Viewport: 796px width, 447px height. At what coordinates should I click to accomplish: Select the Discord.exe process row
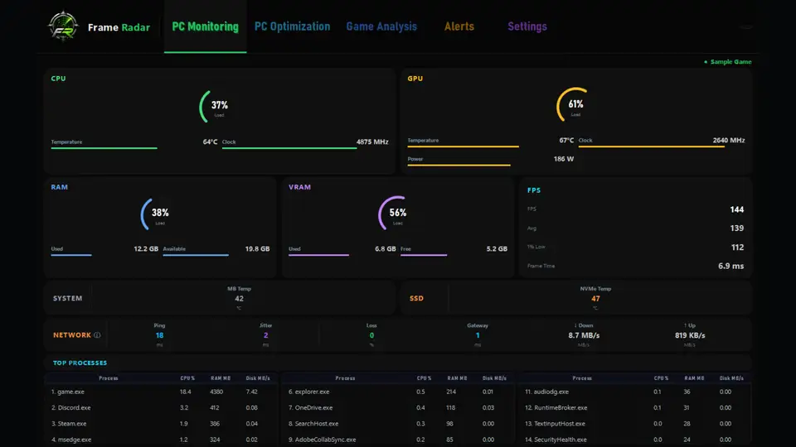coord(161,407)
